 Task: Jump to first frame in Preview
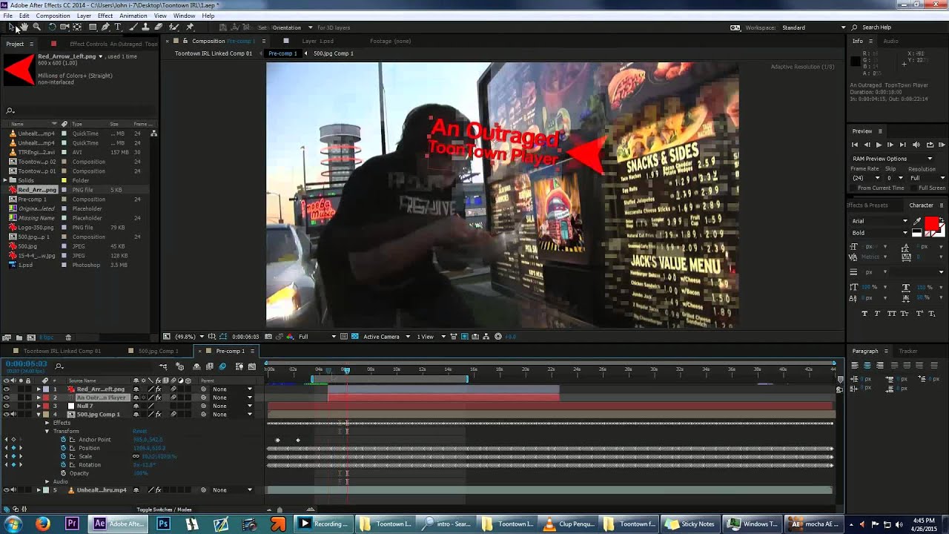coord(855,145)
